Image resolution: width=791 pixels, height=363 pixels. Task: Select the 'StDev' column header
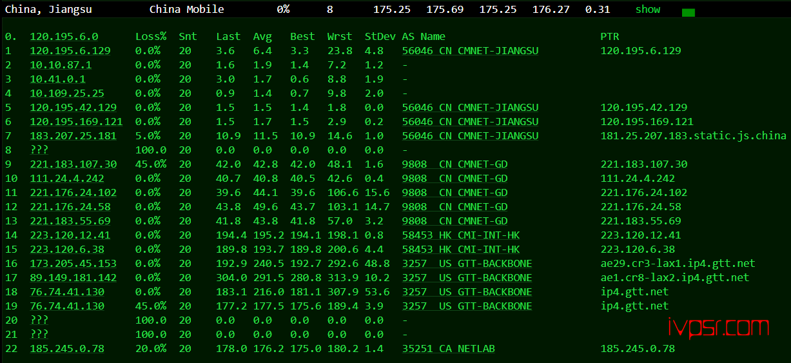pyautogui.click(x=380, y=37)
